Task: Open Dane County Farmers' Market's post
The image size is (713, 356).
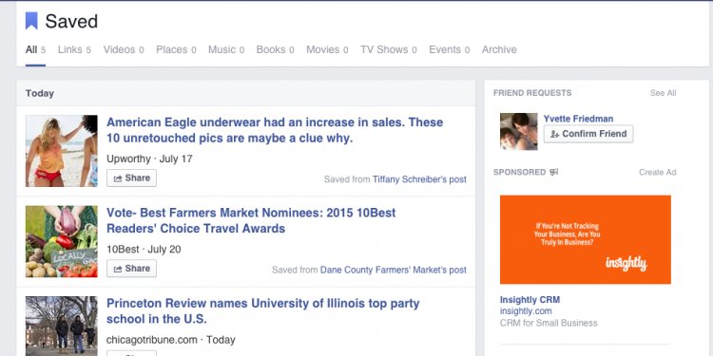Action: [394, 270]
